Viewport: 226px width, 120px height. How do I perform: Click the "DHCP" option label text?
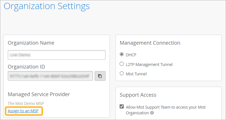coord(131,55)
